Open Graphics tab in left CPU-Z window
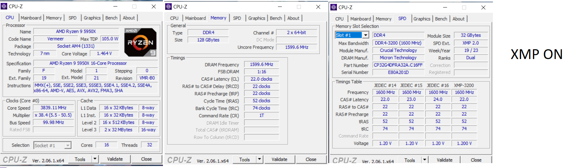 coord(92,18)
